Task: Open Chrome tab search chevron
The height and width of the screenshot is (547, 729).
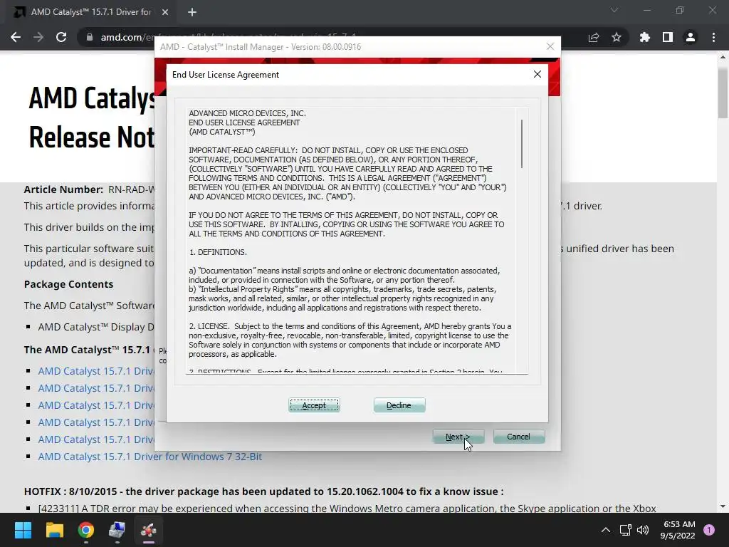Action: pos(614,10)
